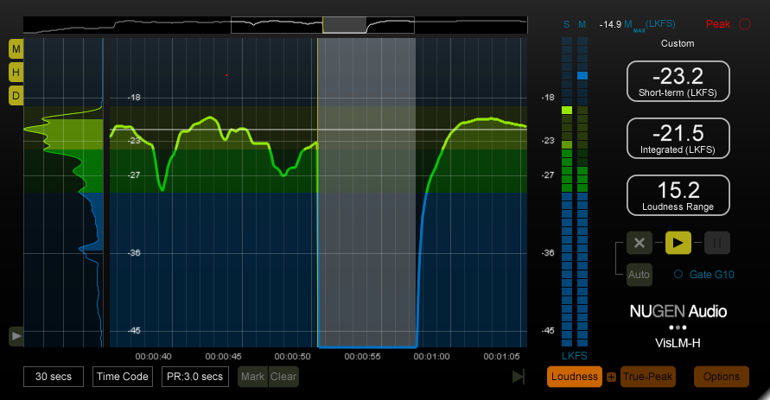Image resolution: width=770 pixels, height=400 pixels.
Task: Click the yellow play button
Action: tap(678, 243)
